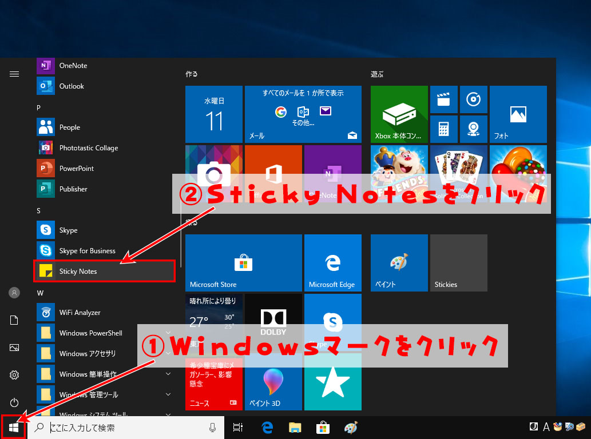The image size is (591, 439).
Task: Open the webcam maps tile
Action: click(x=473, y=129)
